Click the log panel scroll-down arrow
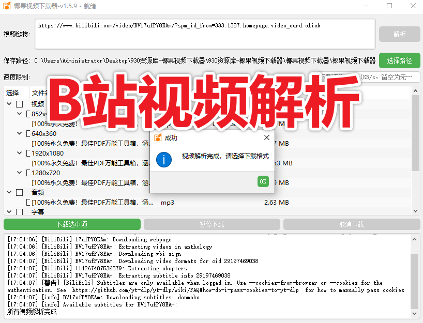 tap(415, 313)
